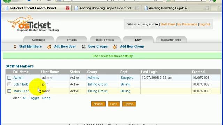The height and width of the screenshot is (125, 223).
Task: Click the Full Name column header
Action: (21, 72)
